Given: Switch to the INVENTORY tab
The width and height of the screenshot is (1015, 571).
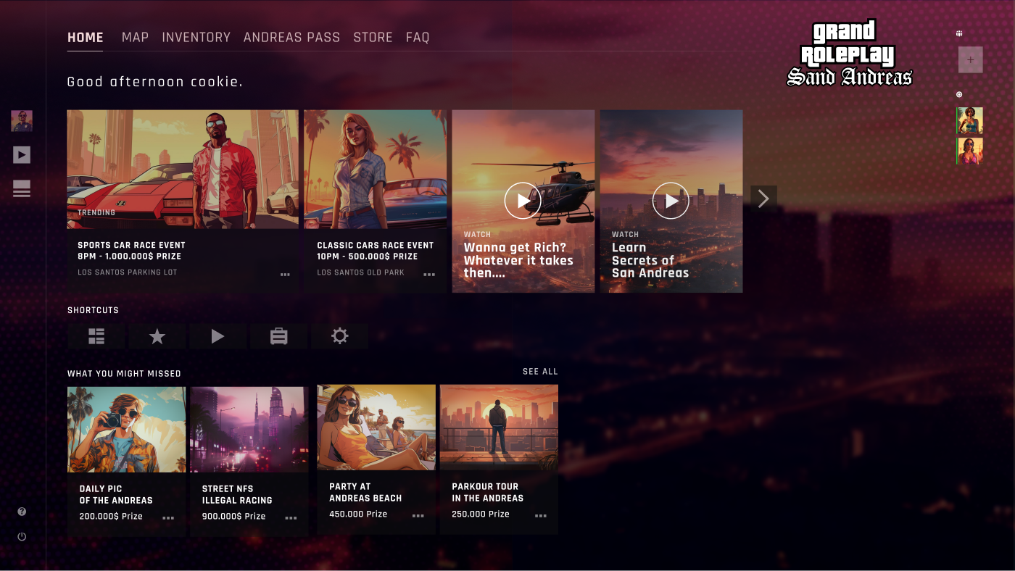Looking at the screenshot, I should click(196, 37).
